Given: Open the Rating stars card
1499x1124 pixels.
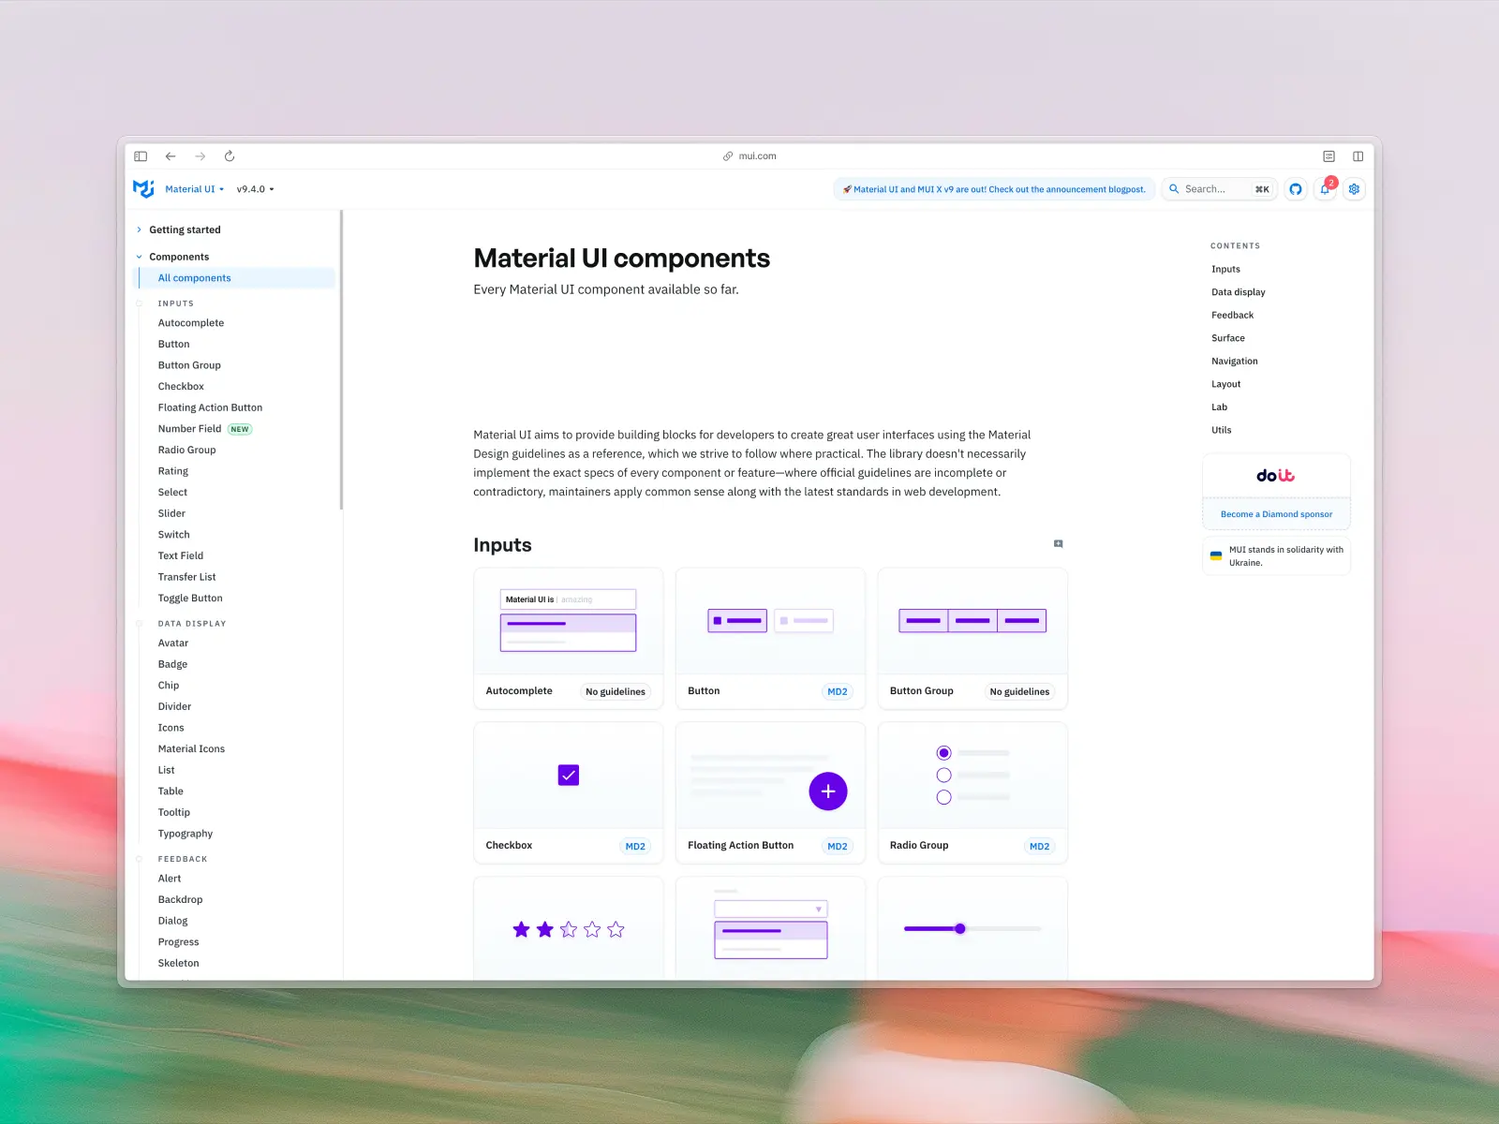Looking at the screenshot, I should (569, 929).
